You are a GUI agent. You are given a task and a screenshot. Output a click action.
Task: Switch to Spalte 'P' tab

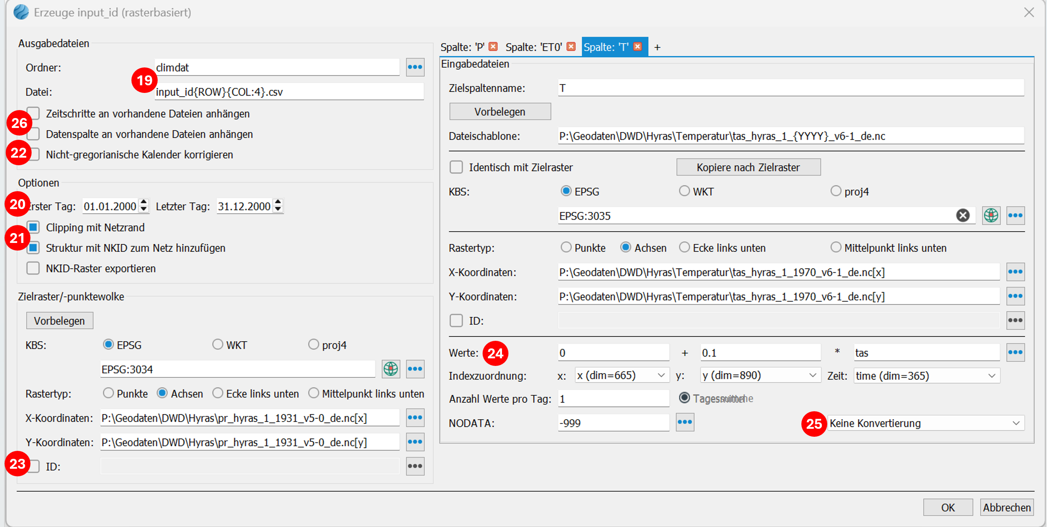pos(462,47)
